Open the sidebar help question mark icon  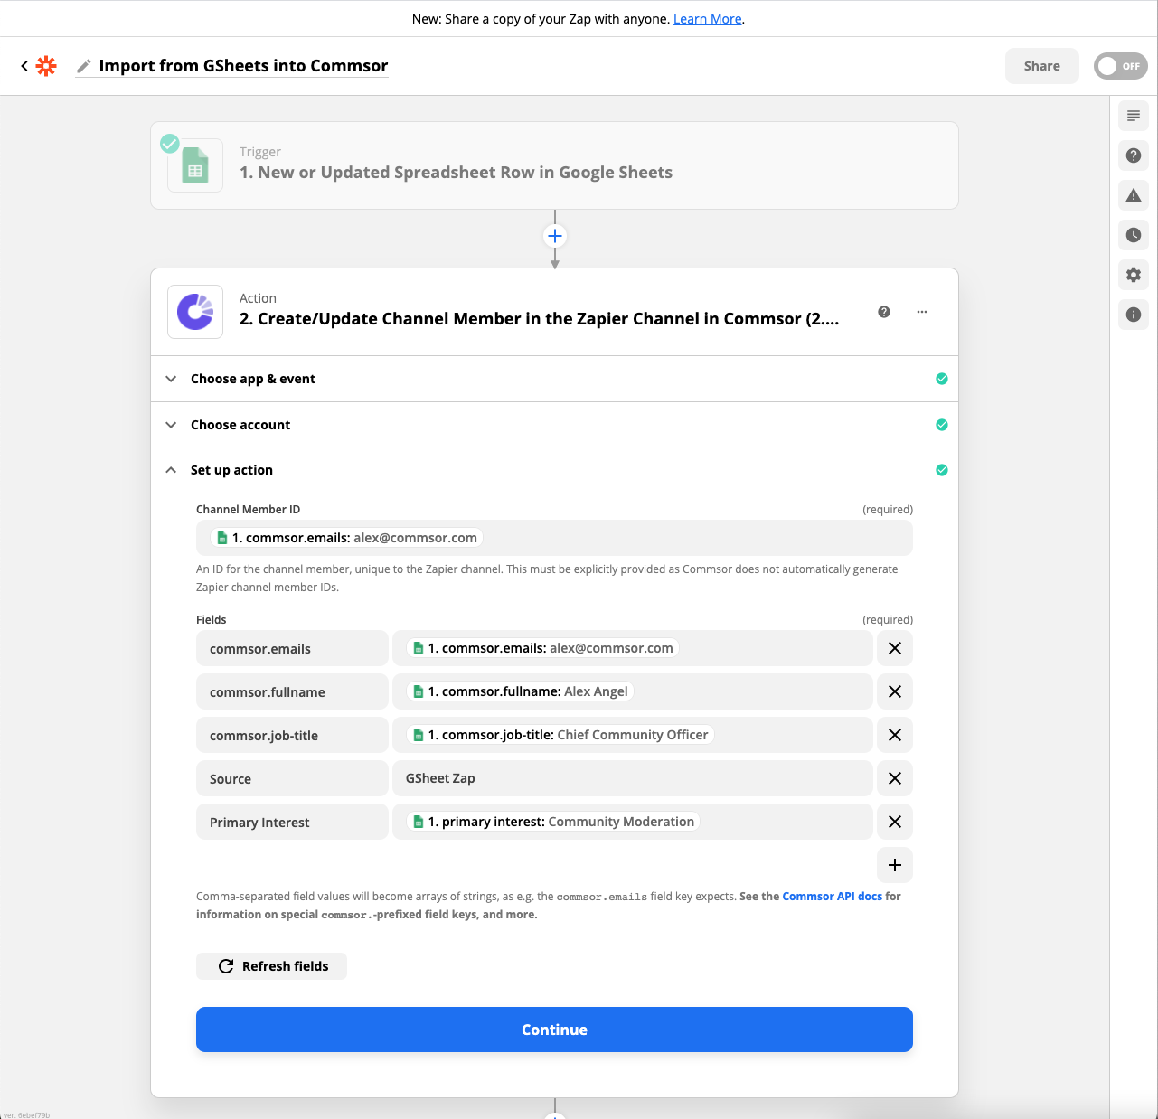(x=1134, y=155)
